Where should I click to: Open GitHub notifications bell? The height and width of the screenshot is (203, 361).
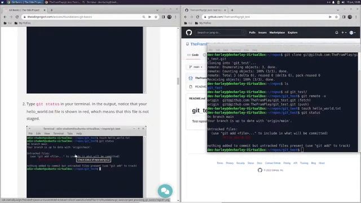tap(337, 33)
